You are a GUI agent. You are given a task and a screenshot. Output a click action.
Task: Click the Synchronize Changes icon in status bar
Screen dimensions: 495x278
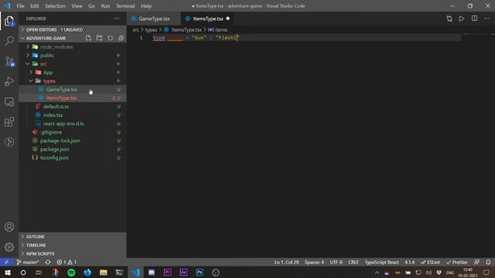[48, 262]
